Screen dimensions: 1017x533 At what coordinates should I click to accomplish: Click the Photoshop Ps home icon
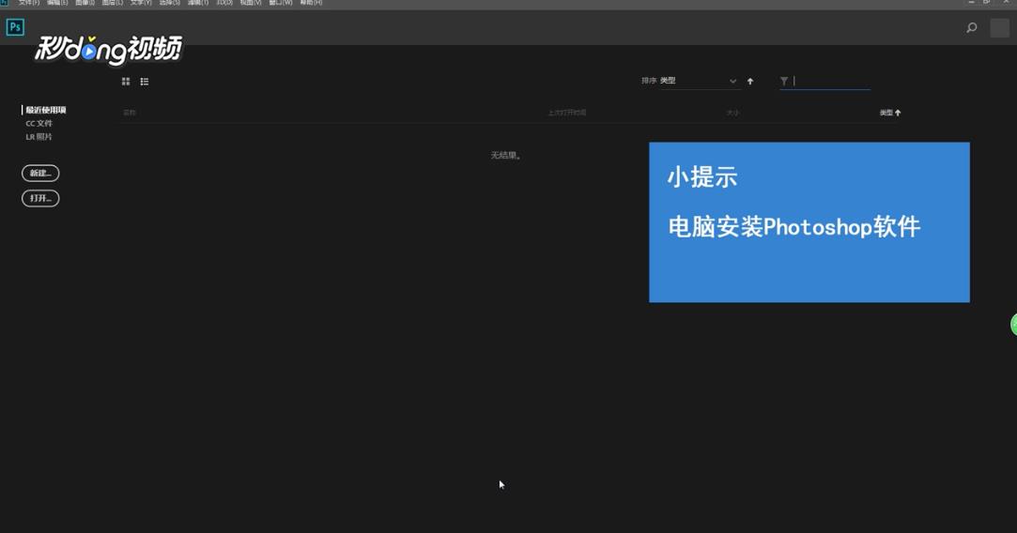[x=15, y=27]
